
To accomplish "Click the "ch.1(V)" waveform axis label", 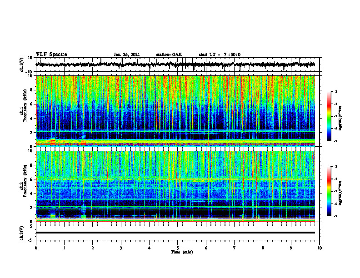I will click(22, 65).
